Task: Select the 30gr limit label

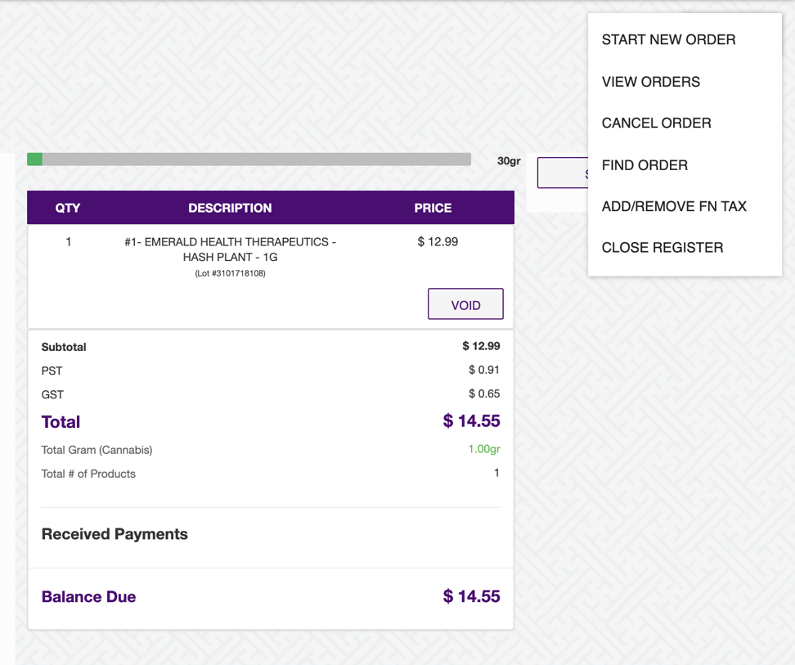Action: click(x=510, y=161)
